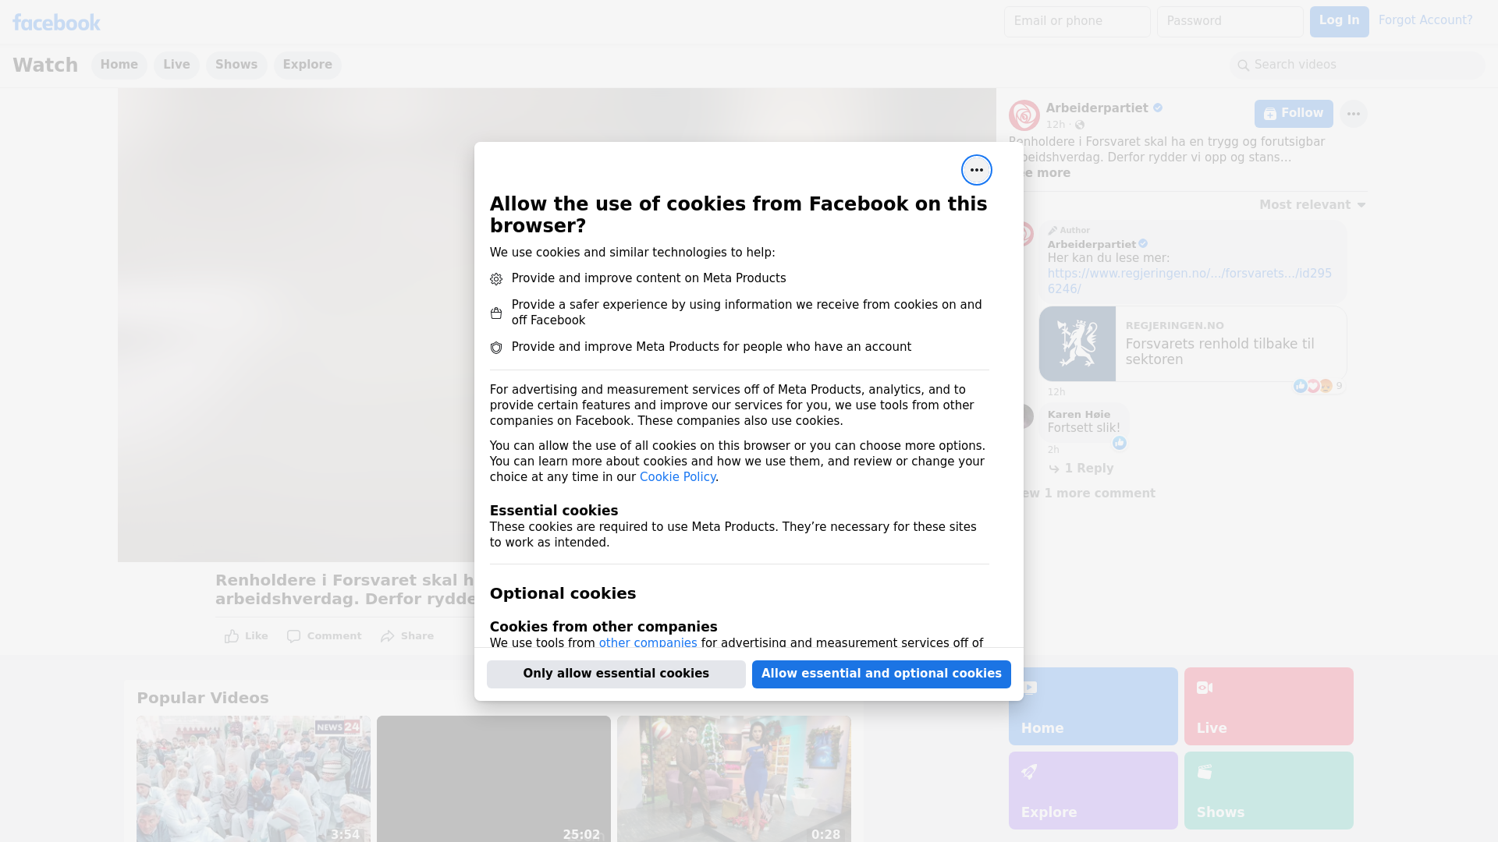
Task: Open the Cookie Policy link
Action: pyautogui.click(x=677, y=477)
